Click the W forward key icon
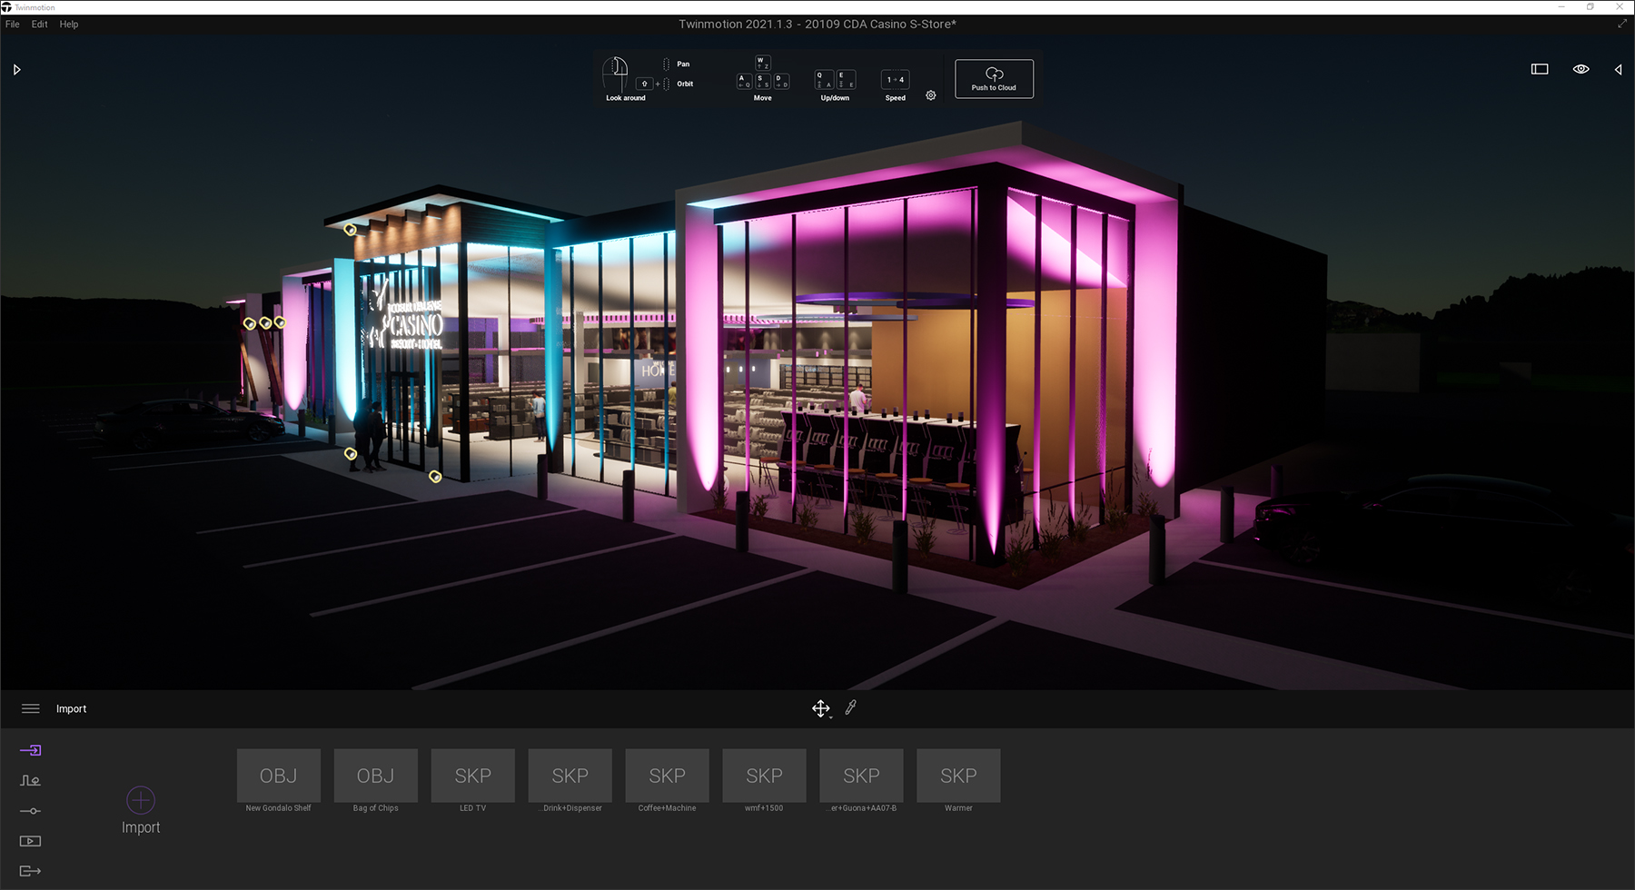Viewport: 1635px width, 890px height. [763, 63]
